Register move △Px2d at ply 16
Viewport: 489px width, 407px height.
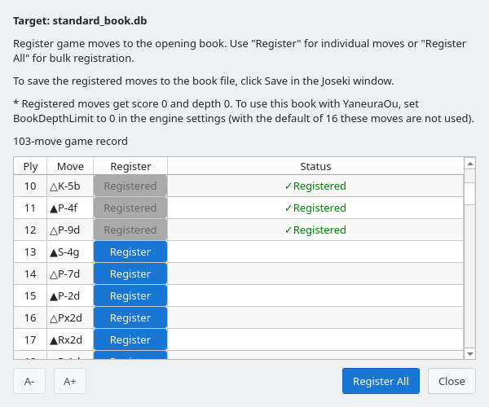[130, 317]
